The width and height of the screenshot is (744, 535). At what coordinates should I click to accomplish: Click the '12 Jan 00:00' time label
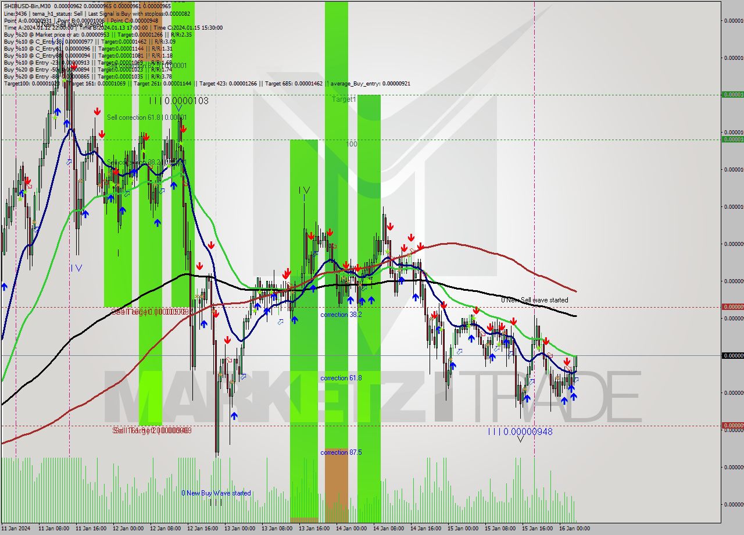[128, 529]
